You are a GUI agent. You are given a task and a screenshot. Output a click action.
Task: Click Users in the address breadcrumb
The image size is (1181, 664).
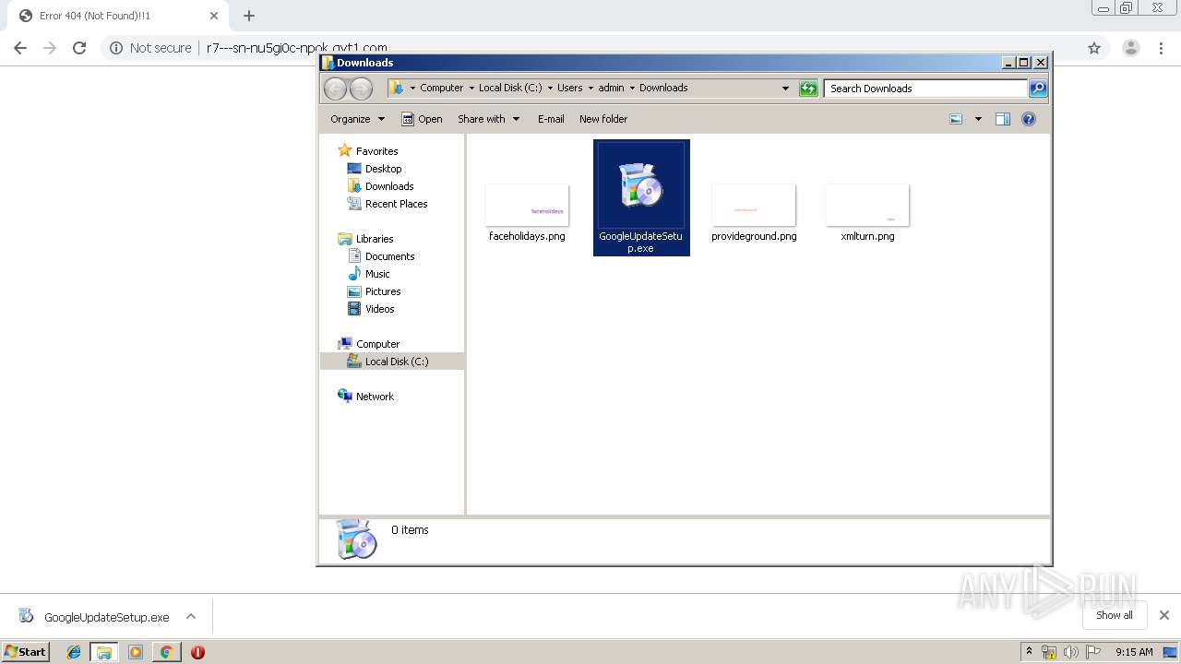tap(569, 89)
